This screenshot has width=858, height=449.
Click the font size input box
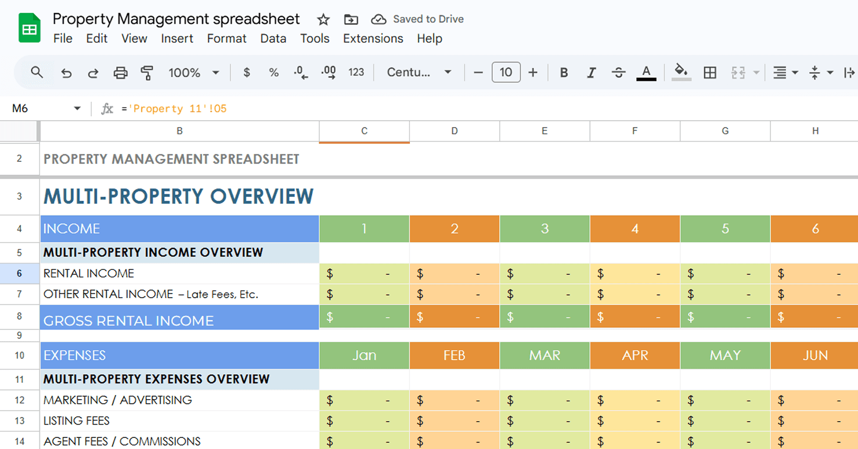click(x=506, y=73)
